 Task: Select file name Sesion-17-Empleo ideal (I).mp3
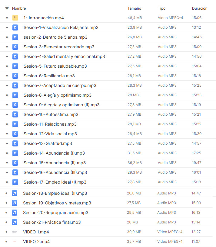55,182
